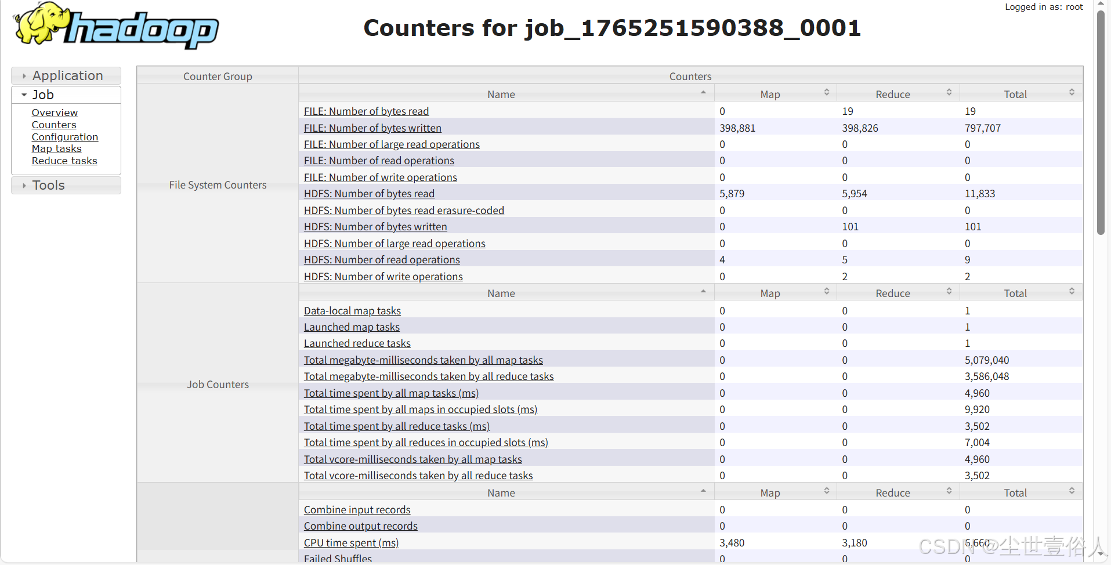
Task: Sort Job Counters Total column arrows
Action: pyautogui.click(x=1072, y=292)
